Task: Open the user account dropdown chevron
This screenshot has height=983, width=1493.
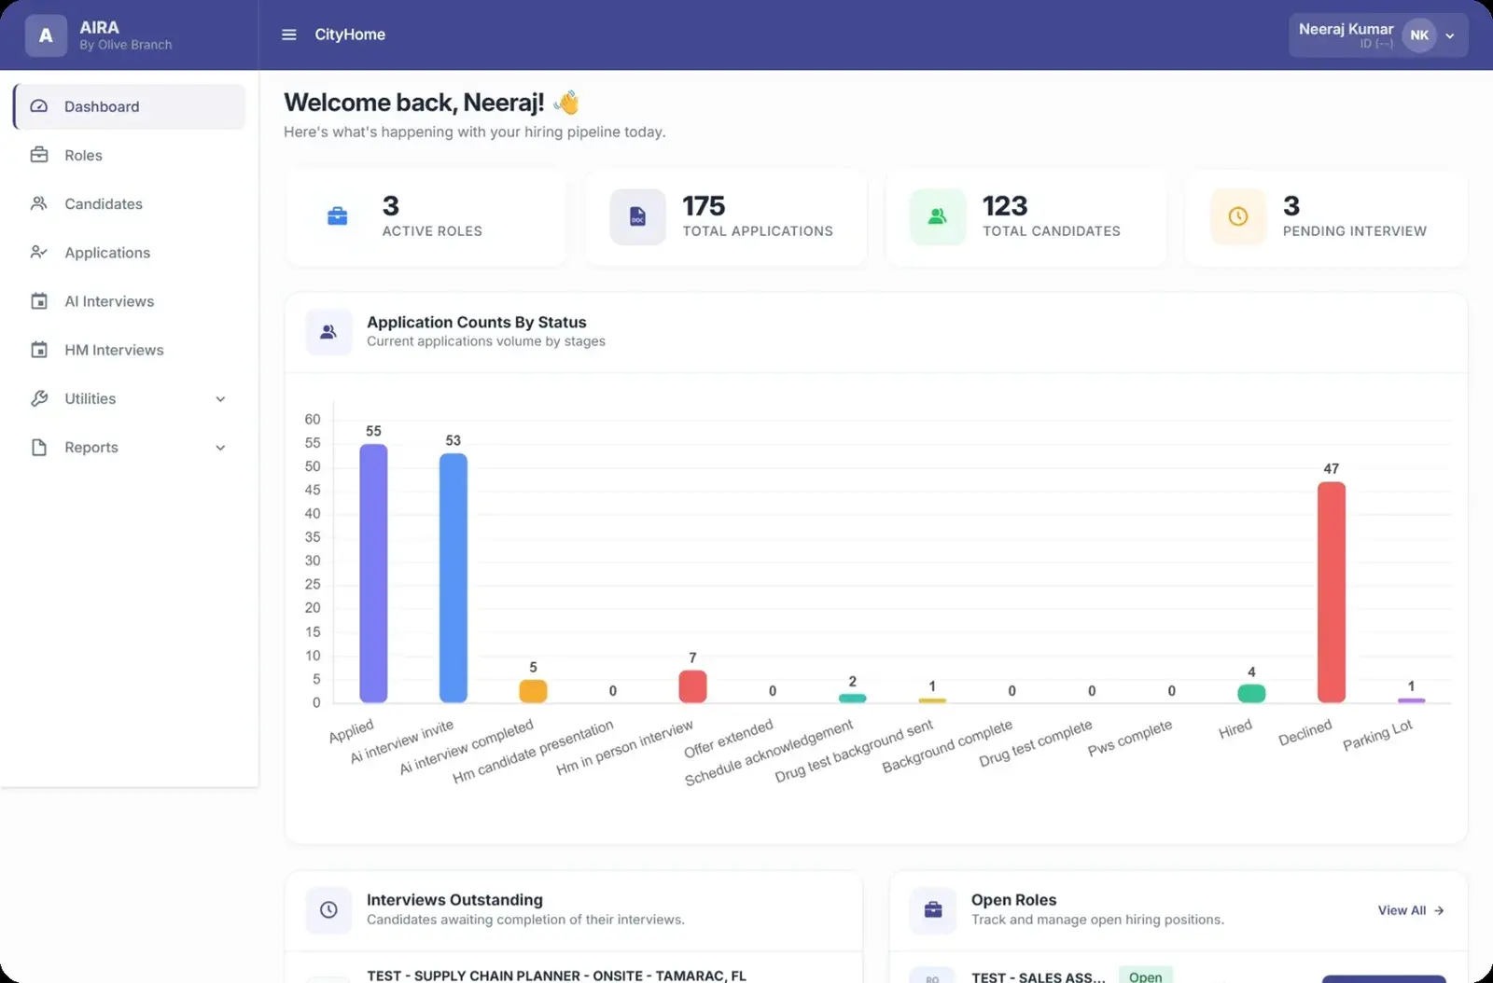Action: coord(1450,35)
